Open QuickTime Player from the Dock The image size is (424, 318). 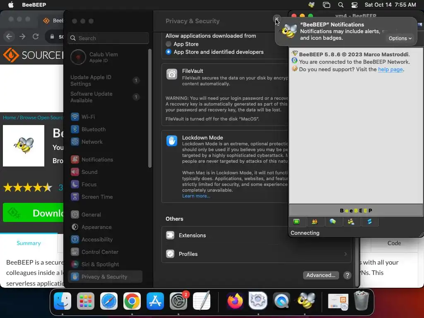coord(281,301)
